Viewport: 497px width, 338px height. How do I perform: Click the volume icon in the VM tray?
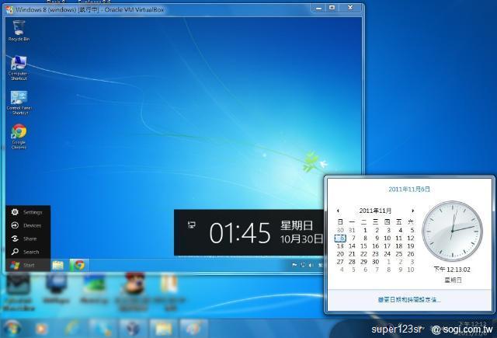pyautogui.click(x=311, y=265)
